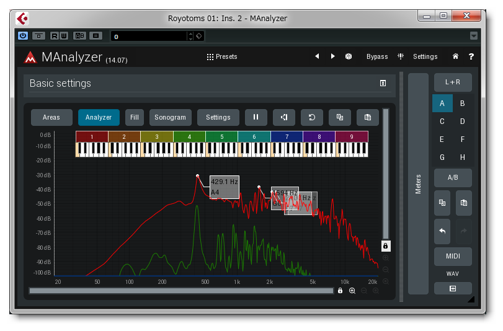Image resolution: width=503 pixels, height=331 pixels.
Task: Click the resize icon button below WAV
Action: (453, 288)
